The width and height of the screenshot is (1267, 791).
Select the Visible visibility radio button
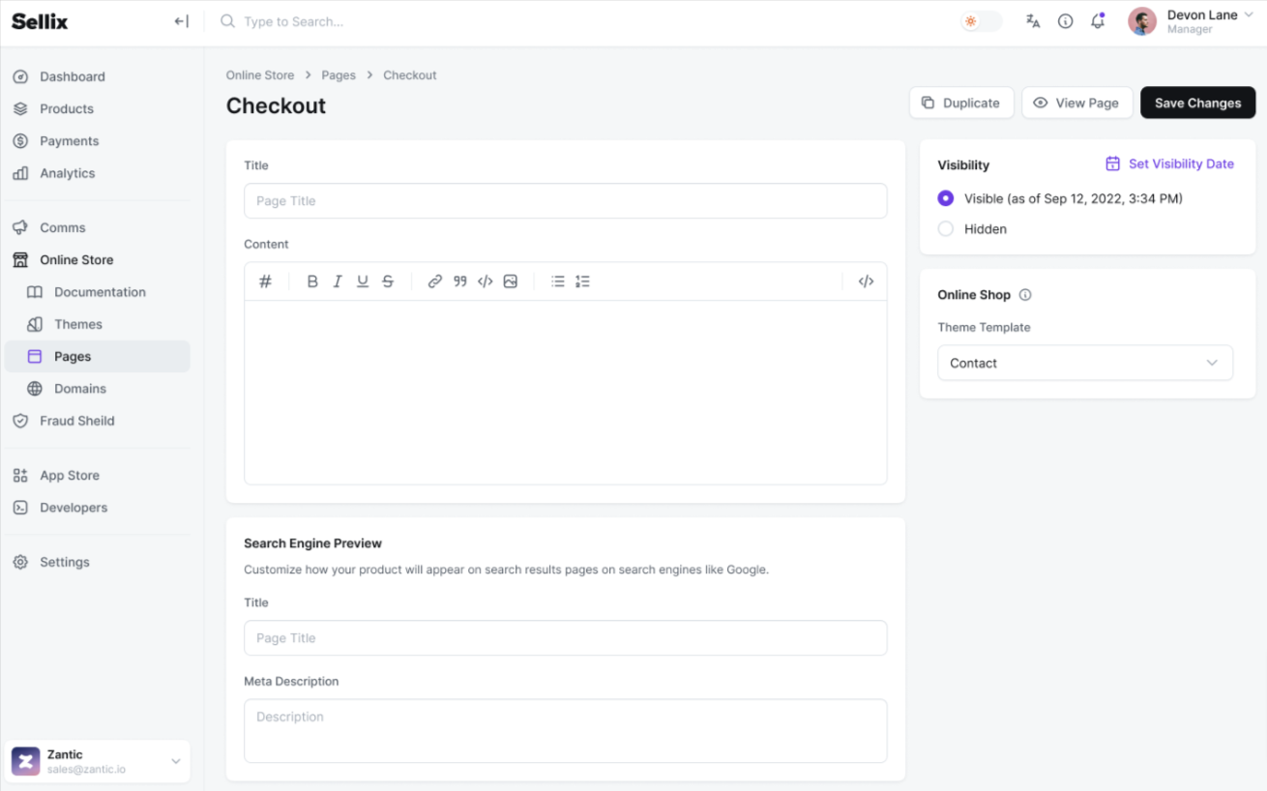point(945,198)
